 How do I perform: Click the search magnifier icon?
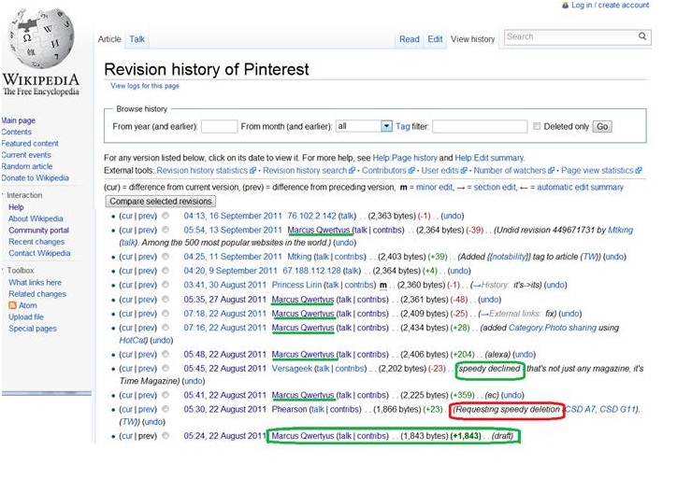tap(642, 36)
